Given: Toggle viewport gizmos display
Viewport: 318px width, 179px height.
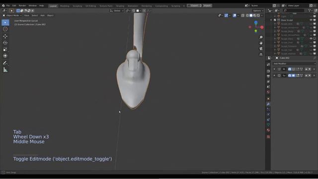Looking at the screenshot, I should (226, 15).
